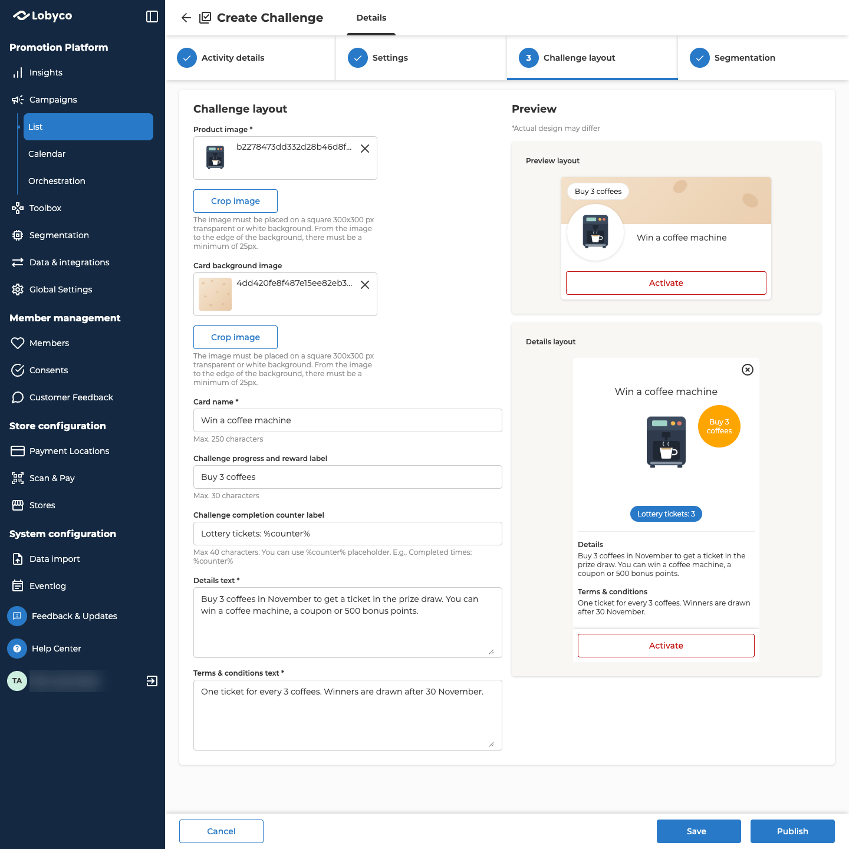Go to Settings step
The height and width of the screenshot is (849, 849).
pyautogui.click(x=421, y=58)
